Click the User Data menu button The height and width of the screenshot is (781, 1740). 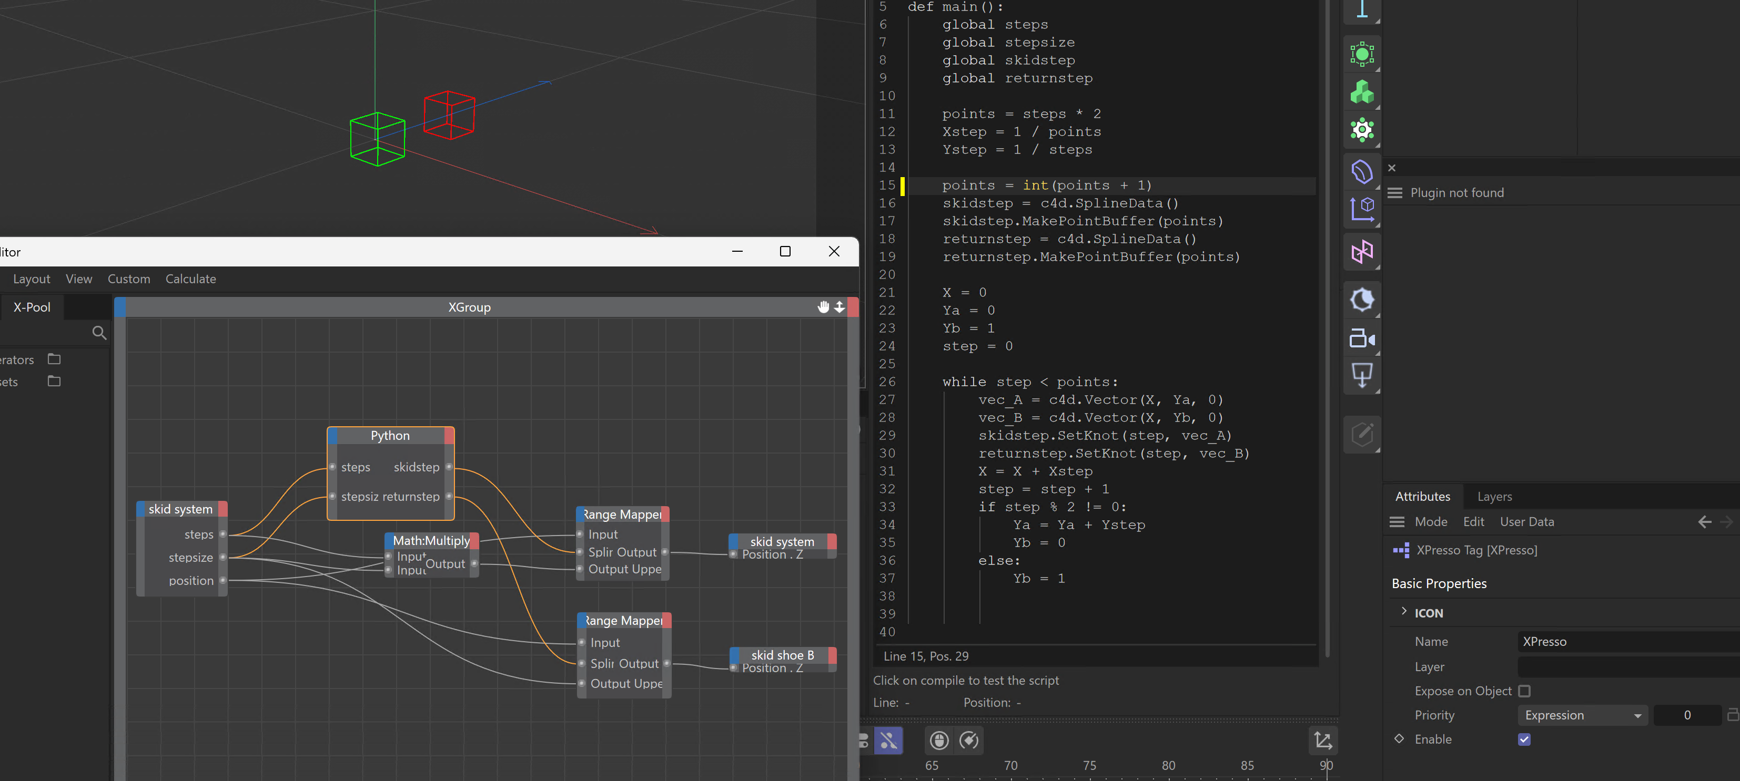coord(1526,522)
